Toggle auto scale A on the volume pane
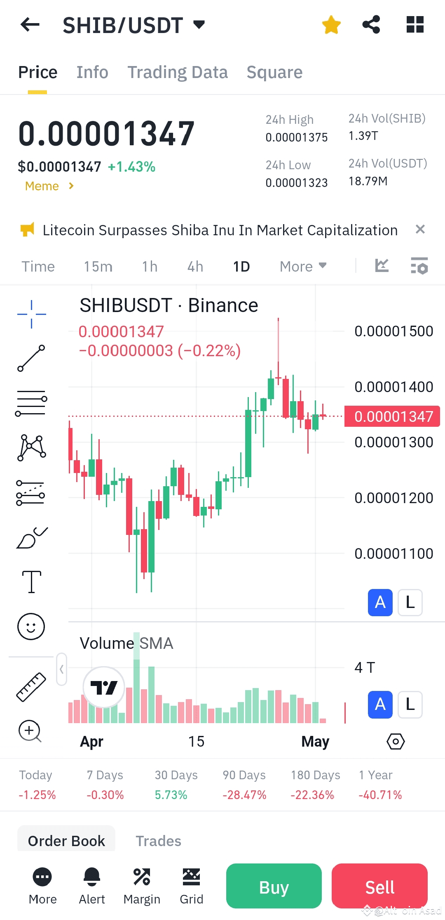This screenshot has width=445, height=920. coord(380,705)
